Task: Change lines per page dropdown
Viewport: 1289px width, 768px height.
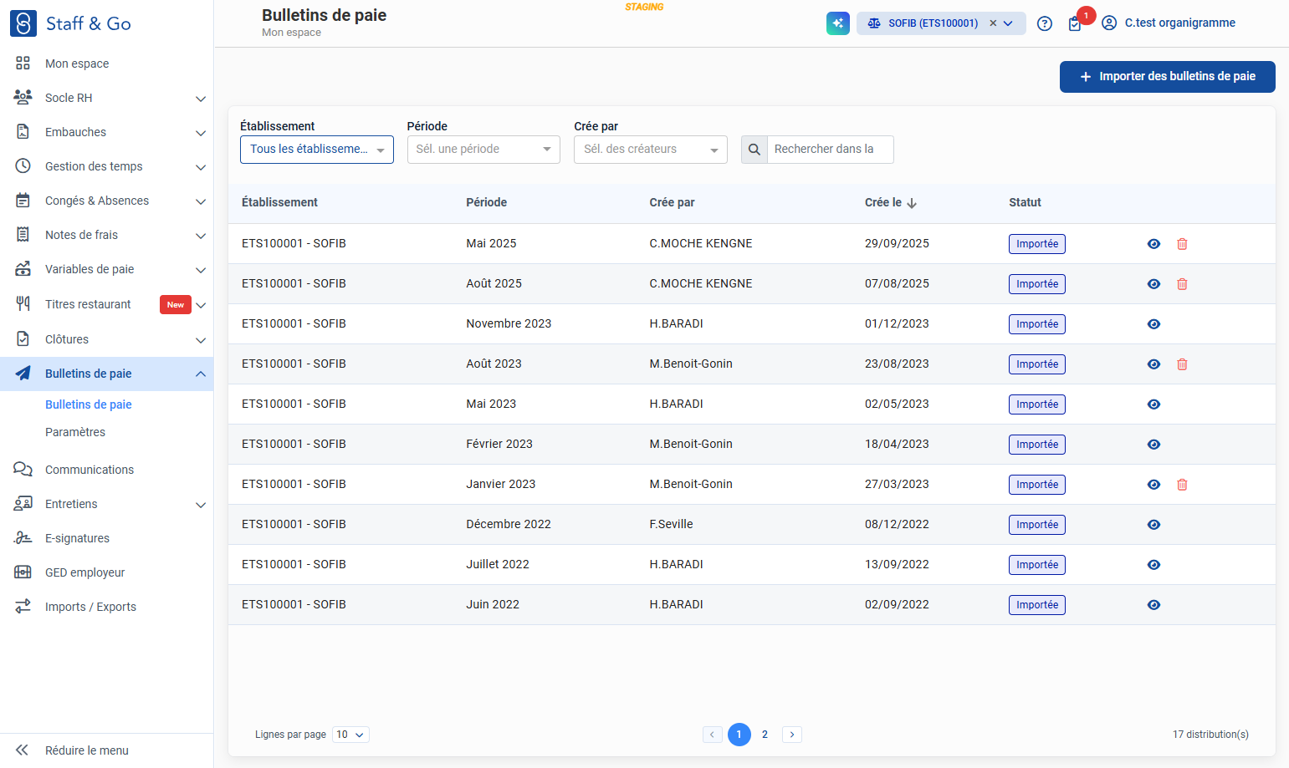Action: [350, 735]
